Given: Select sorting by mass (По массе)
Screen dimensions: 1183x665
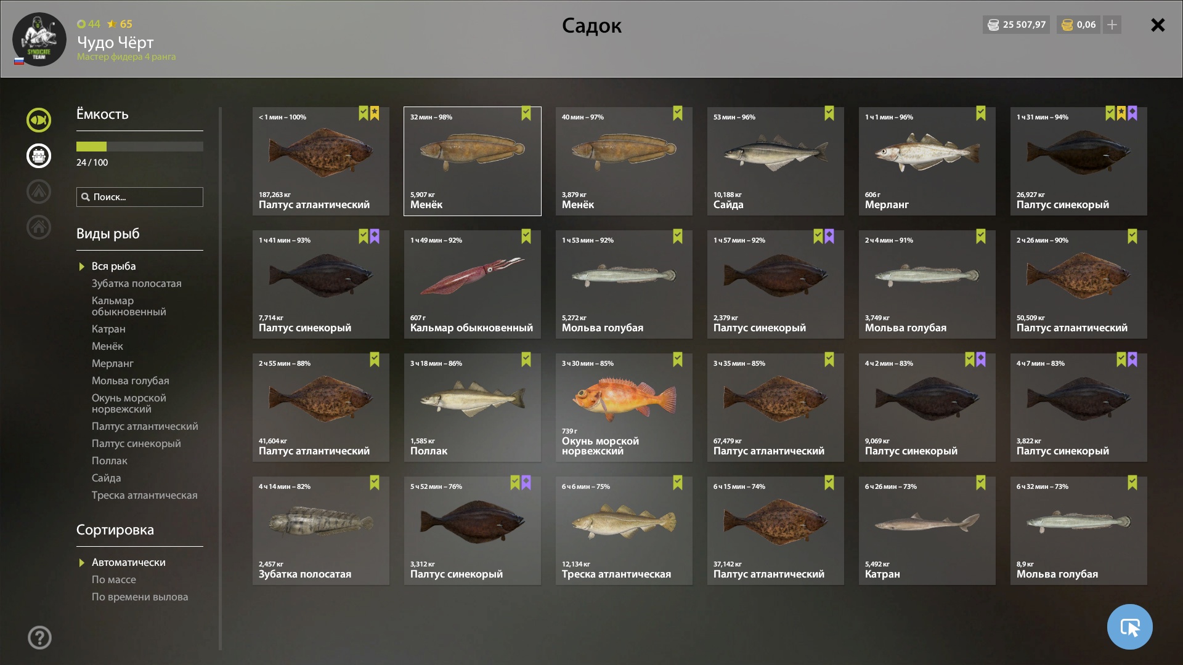Looking at the screenshot, I should 114,579.
